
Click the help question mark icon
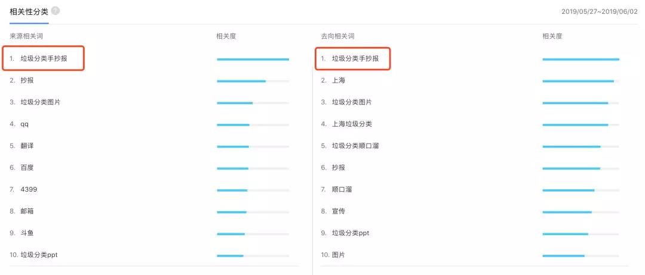(x=56, y=11)
